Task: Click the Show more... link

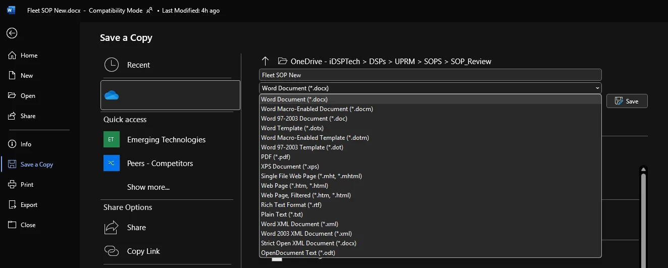Action: coord(148,187)
